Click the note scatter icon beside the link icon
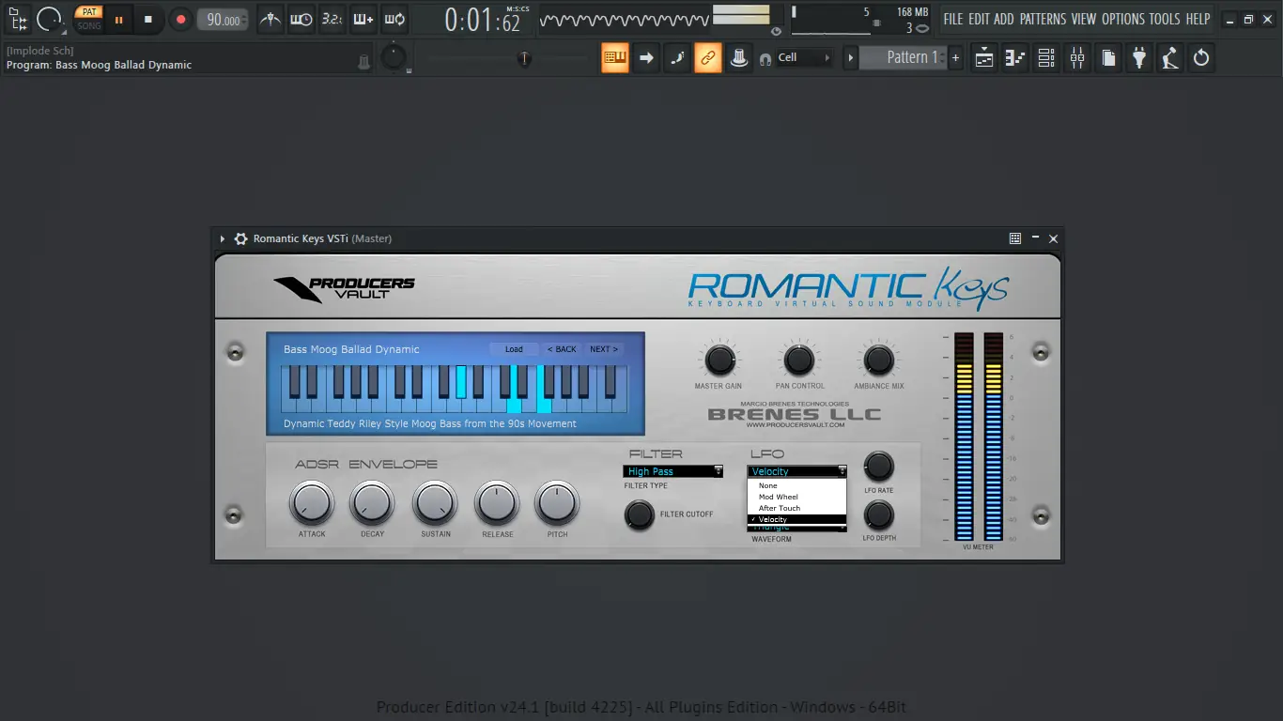Viewport: 1283px width, 721px height. coord(677,58)
